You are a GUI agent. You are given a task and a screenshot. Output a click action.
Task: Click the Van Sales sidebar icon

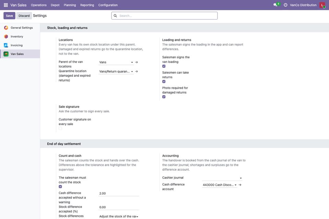point(6,54)
